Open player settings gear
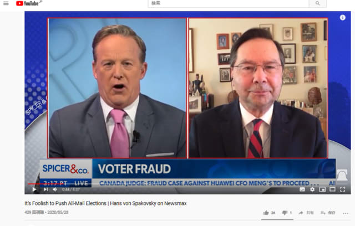Image resolution: width=355 pixels, height=226 pixels. pyautogui.click(x=312, y=189)
